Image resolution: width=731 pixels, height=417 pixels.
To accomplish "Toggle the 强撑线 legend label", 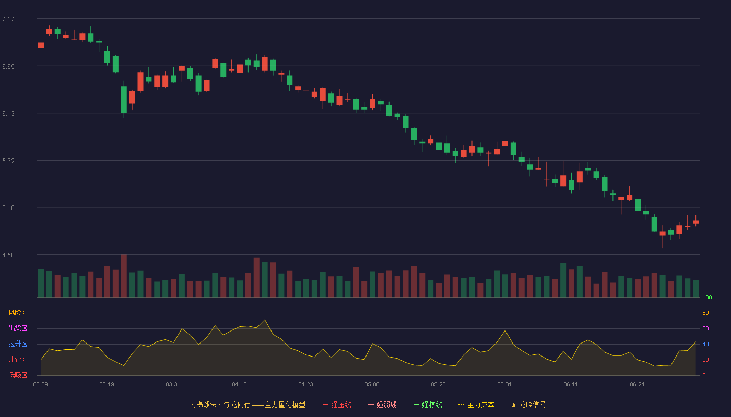I will point(432,404).
